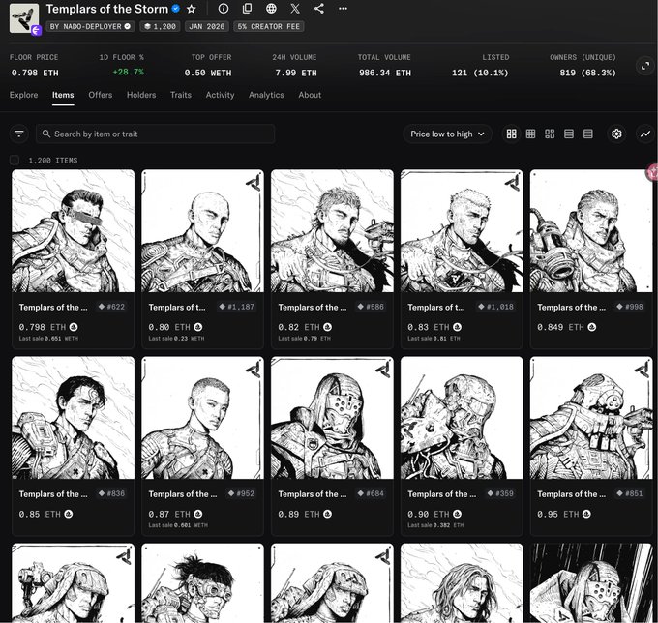Viewport: 658px width, 623px height.
Task: Click the 5% CREATOR FEE badge
Action: click(x=269, y=26)
